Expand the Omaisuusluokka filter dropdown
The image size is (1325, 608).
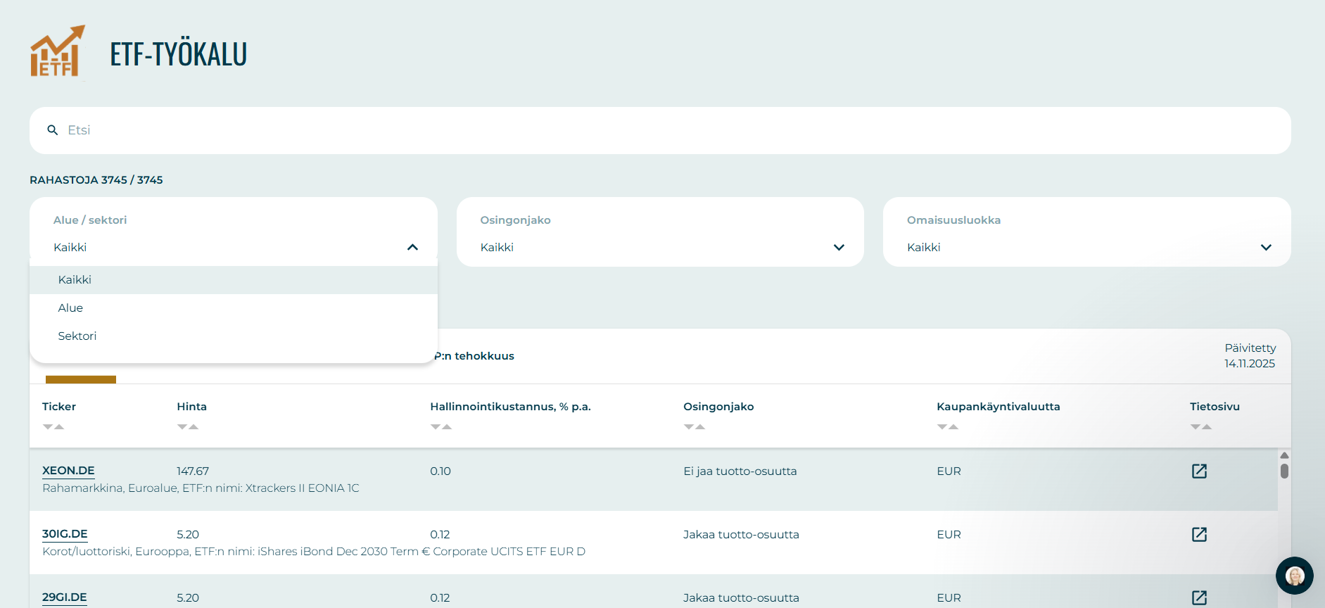pyautogui.click(x=1265, y=247)
